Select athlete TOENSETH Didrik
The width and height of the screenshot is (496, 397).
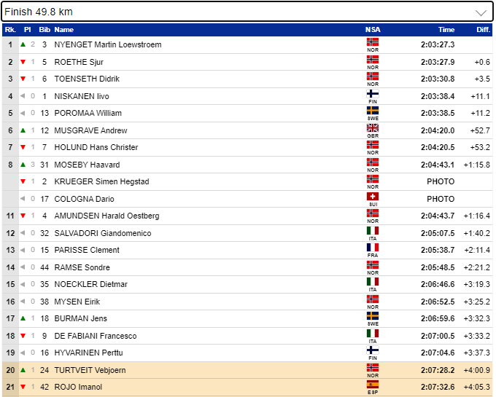pyautogui.click(x=87, y=79)
